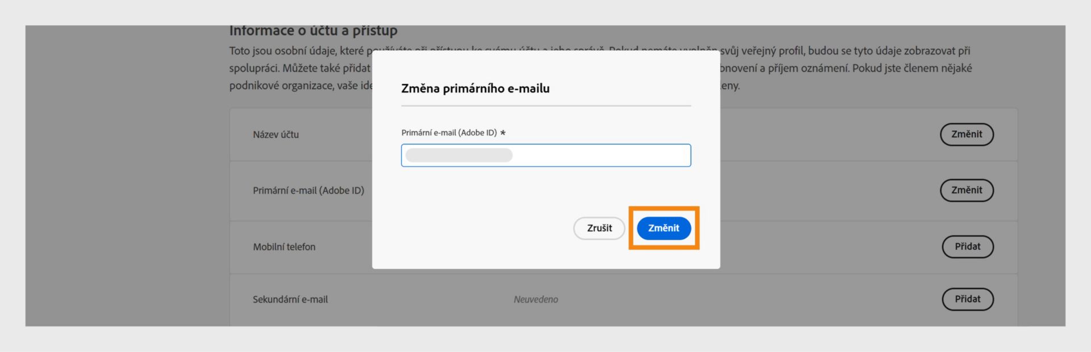Focus the Primární e-mail input field

[x=597, y=155]
